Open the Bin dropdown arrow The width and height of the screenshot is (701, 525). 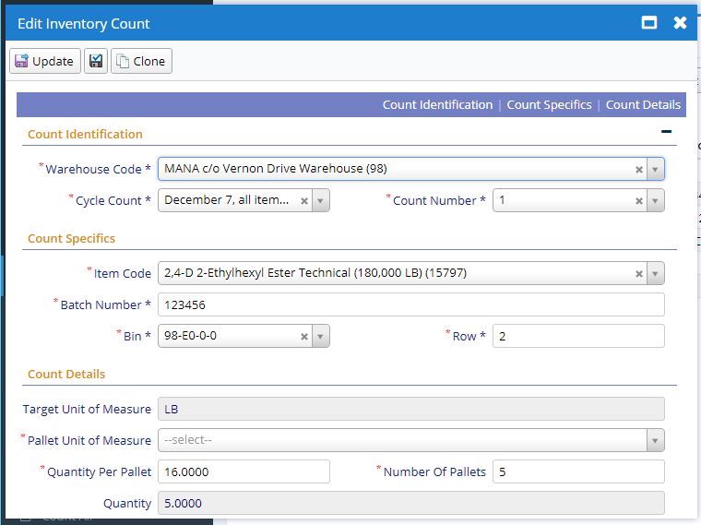(x=320, y=336)
